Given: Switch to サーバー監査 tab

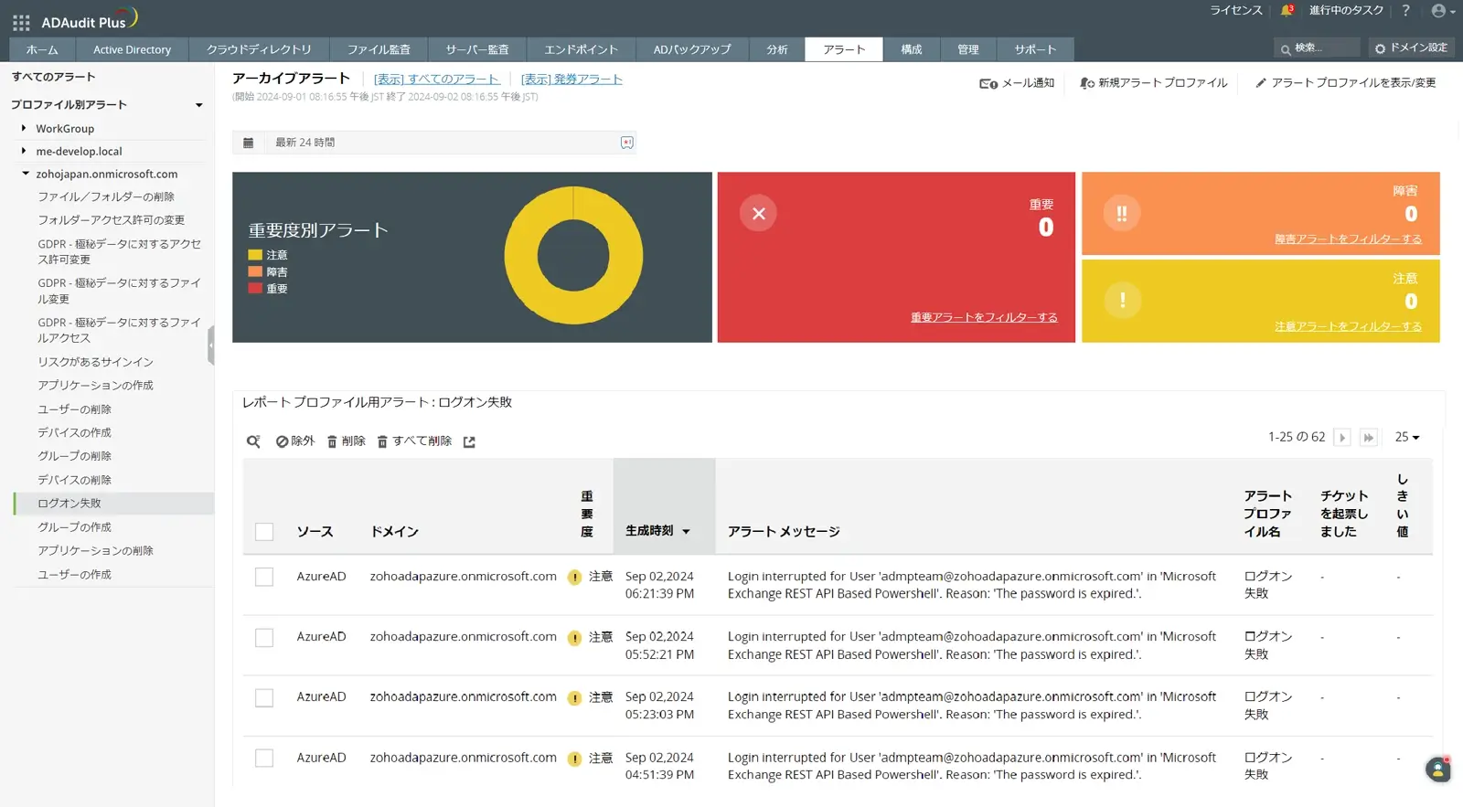Looking at the screenshot, I should click(x=477, y=49).
